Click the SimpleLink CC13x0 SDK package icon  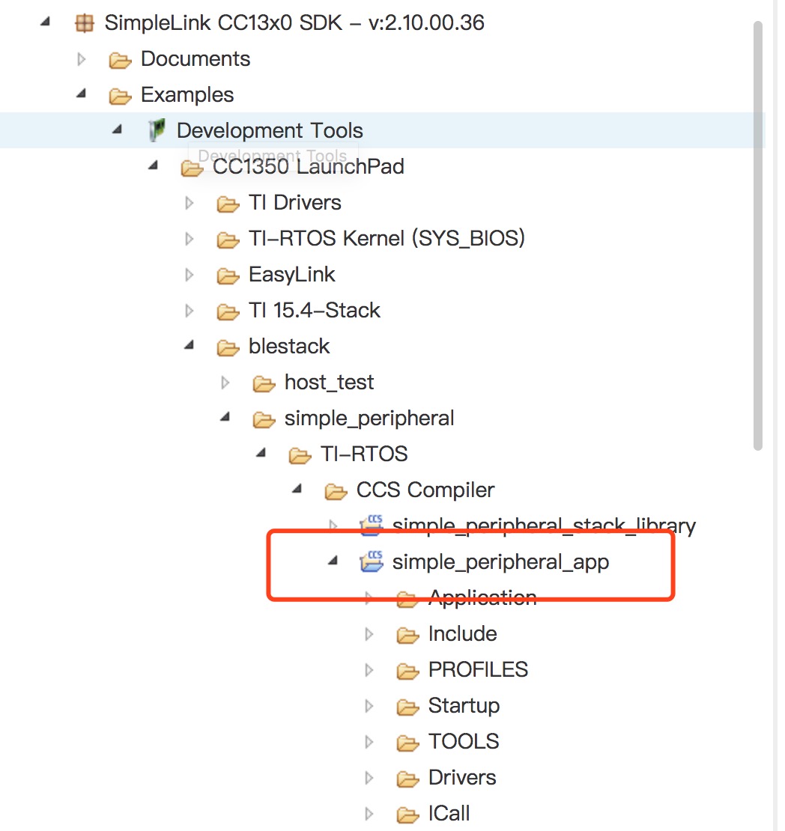(x=85, y=23)
